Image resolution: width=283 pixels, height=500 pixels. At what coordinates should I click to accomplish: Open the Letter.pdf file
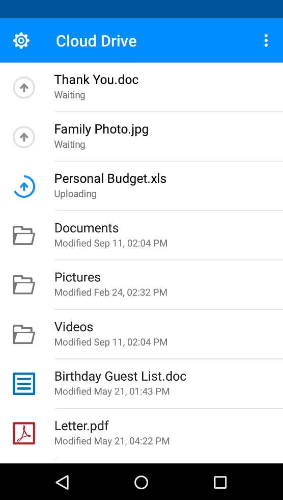point(142,433)
